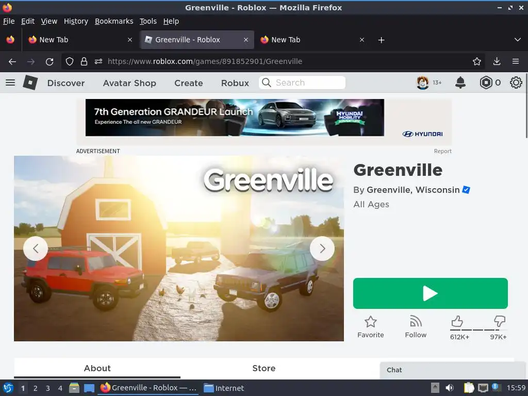Open the History menu
This screenshot has height=396, width=528.
(76, 21)
